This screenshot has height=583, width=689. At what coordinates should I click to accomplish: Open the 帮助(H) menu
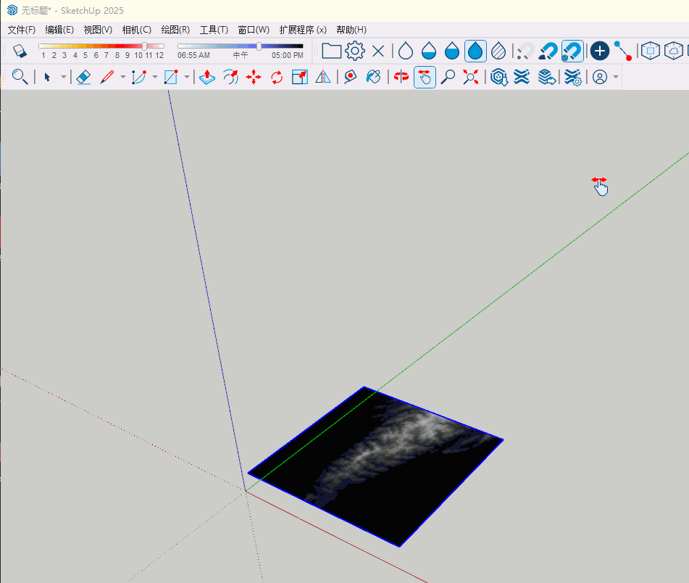pyautogui.click(x=351, y=30)
